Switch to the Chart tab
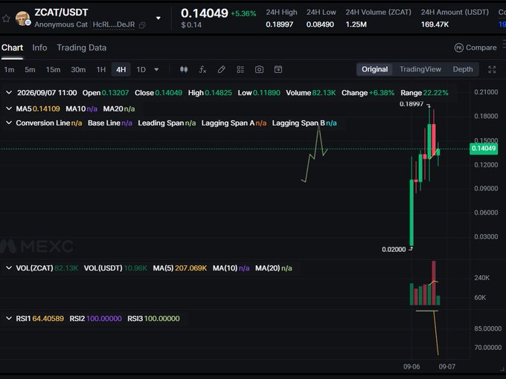506x379 pixels. click(12, 48)
